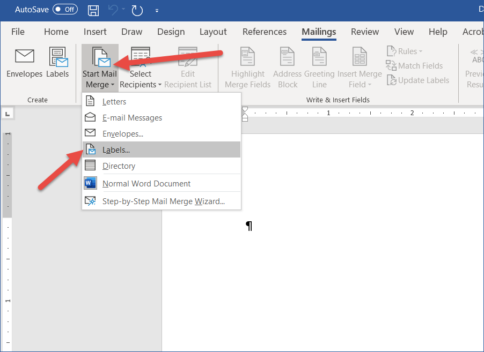The image size is (484, 352).
Task: Switch to the Review tab
Action: point(365,32)
